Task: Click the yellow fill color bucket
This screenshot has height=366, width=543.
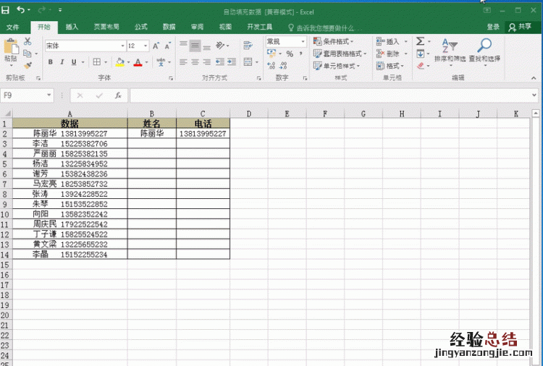Action: [x=120, y=62]
